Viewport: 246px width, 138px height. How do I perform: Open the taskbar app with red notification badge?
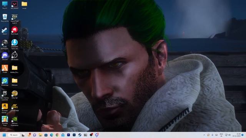coord(29,135)
